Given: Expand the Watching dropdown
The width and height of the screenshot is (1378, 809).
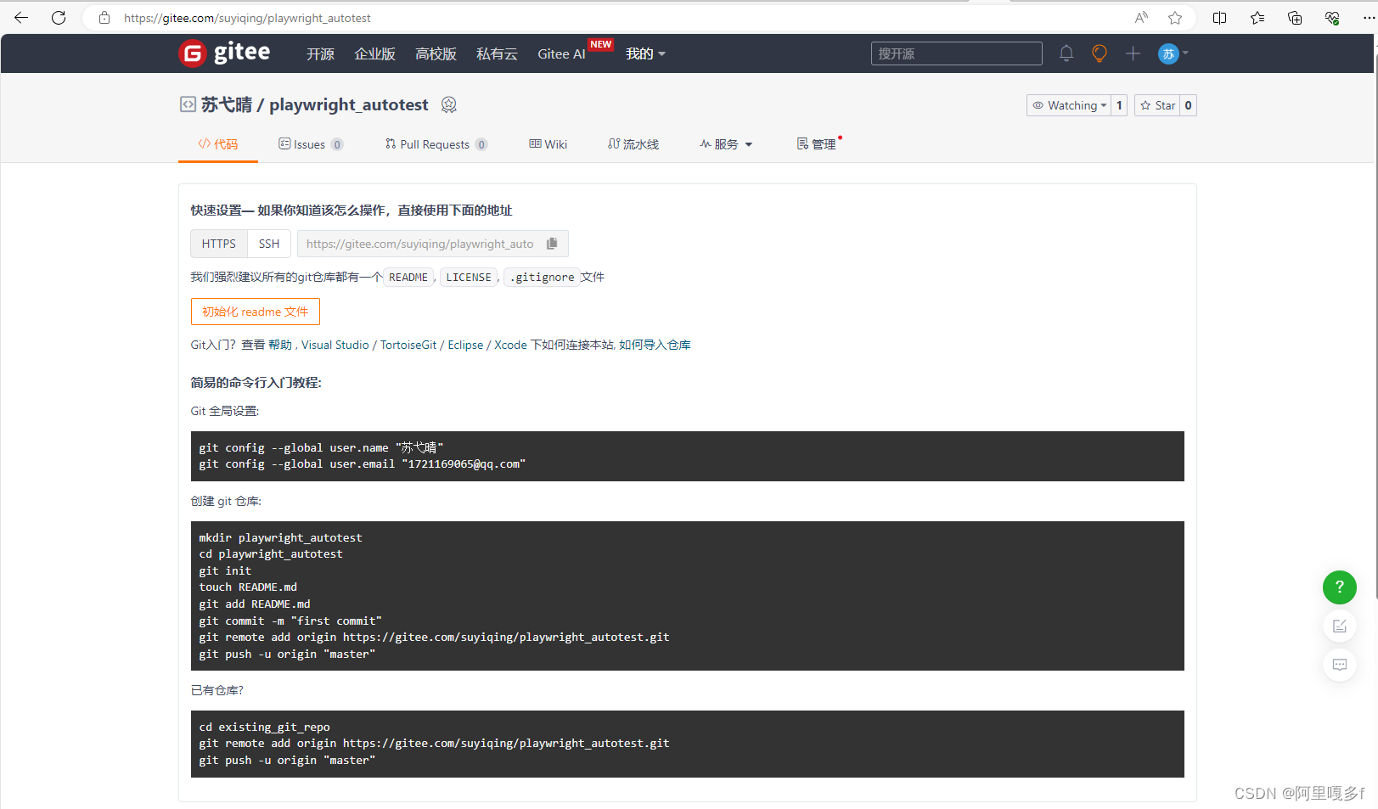Looking at the screenshot, I should pyautogui.click(x=1069, y=105).
